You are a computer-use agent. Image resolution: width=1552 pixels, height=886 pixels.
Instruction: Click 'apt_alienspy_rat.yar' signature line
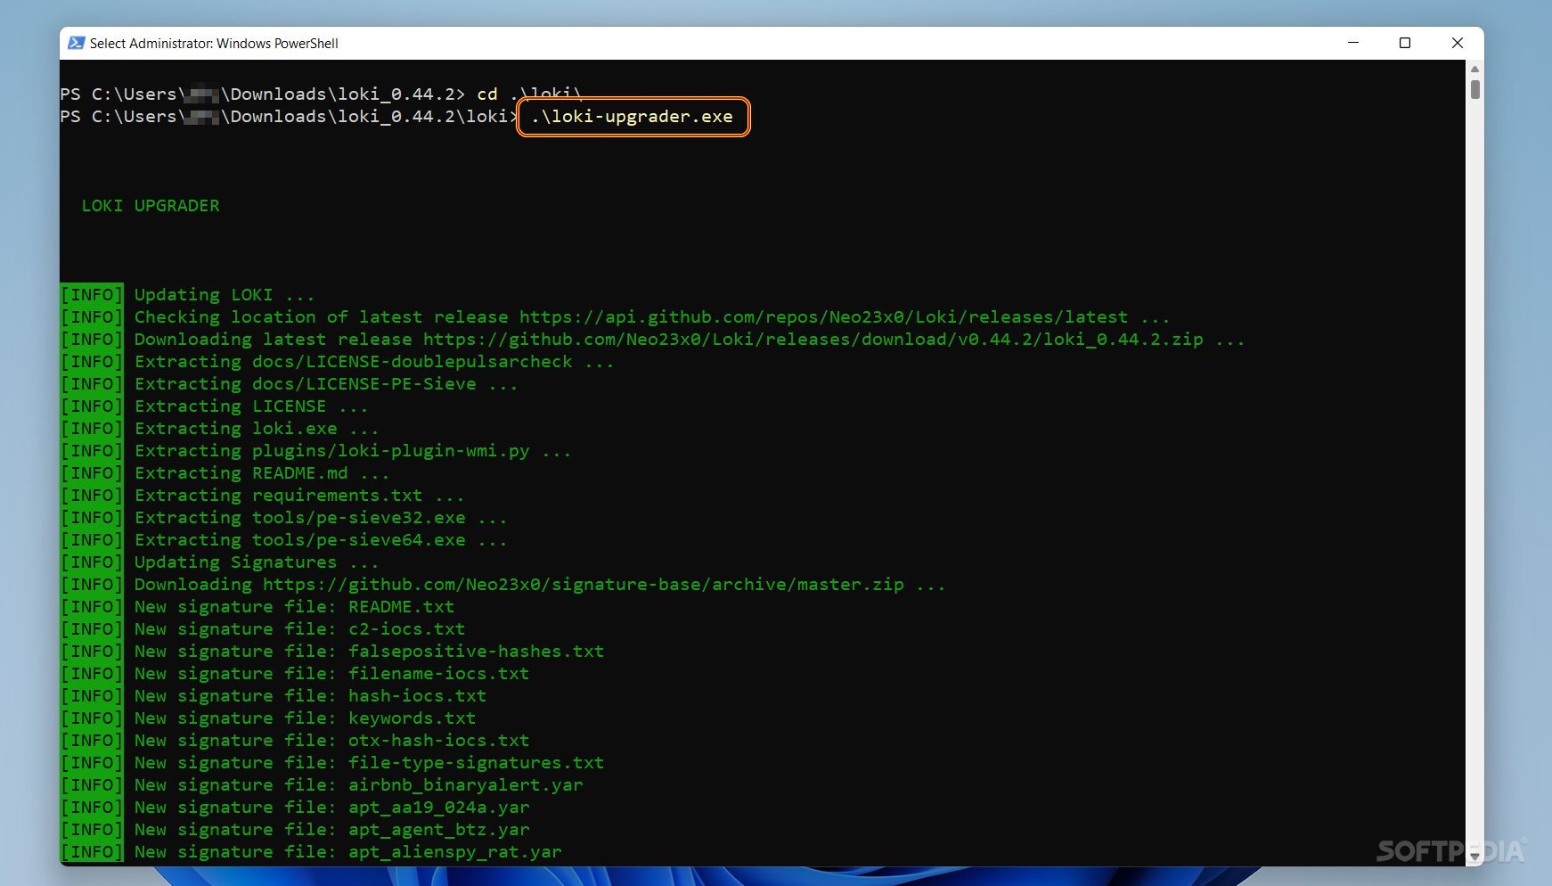pos(347,852)
